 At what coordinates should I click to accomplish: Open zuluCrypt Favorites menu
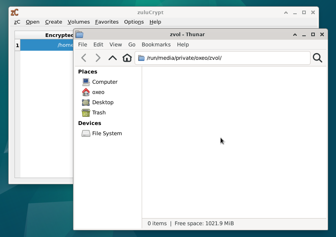107,22
